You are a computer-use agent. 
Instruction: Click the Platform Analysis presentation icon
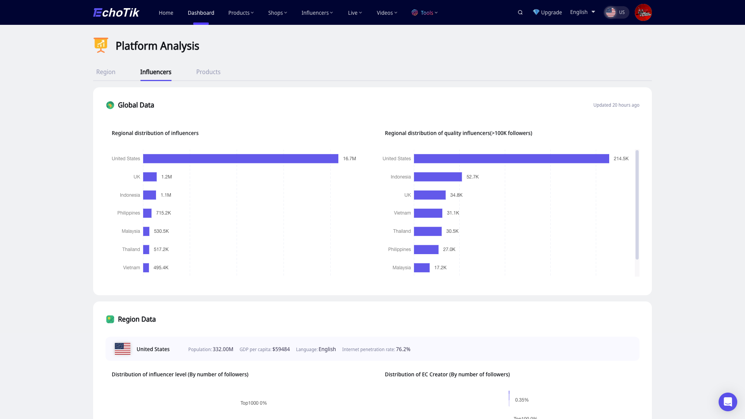click(100, 45)
